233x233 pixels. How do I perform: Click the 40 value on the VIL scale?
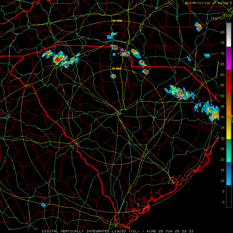[x=222, y=117]
